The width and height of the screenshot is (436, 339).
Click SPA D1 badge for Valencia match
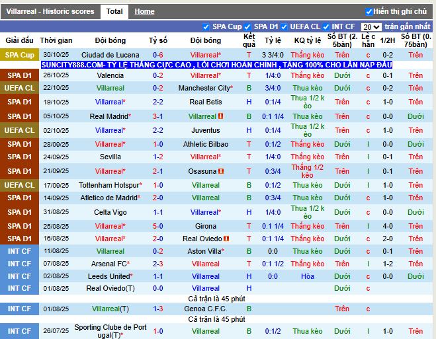coord(19,75)
